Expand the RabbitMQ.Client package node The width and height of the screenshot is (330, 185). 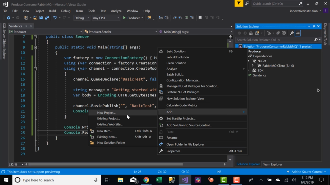(253, 66)
